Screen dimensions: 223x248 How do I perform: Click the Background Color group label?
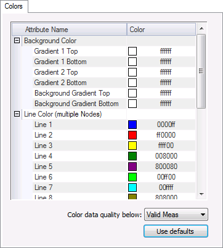(50, 41)
